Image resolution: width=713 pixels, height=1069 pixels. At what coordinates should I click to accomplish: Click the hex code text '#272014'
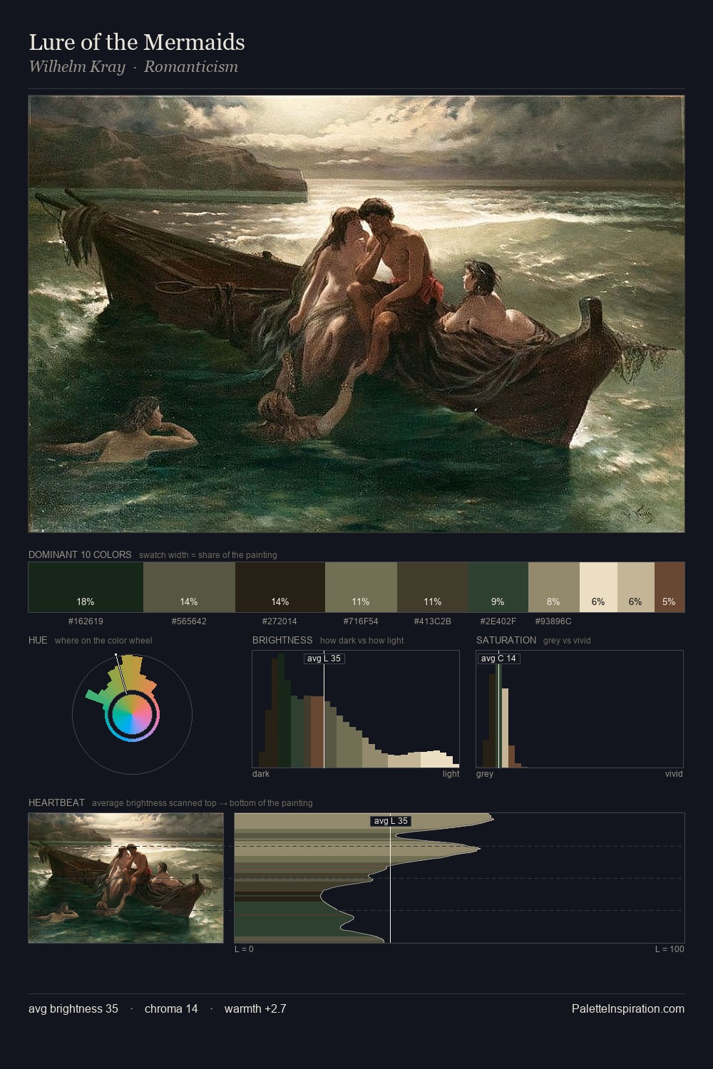[x=279, y=621]
